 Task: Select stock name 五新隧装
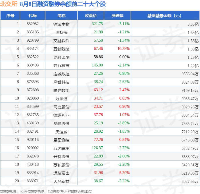(61, 49)
